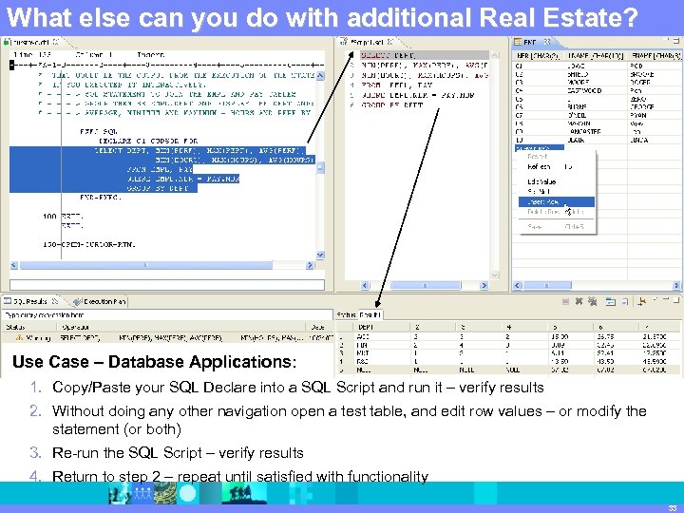Click SQL script horizontal scroll right arrow
Viewport: 684px width, 513px height.
point(484,285)
